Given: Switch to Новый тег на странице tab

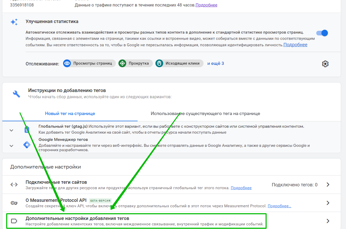Looking at the screenshot, I should click(70, 113).
